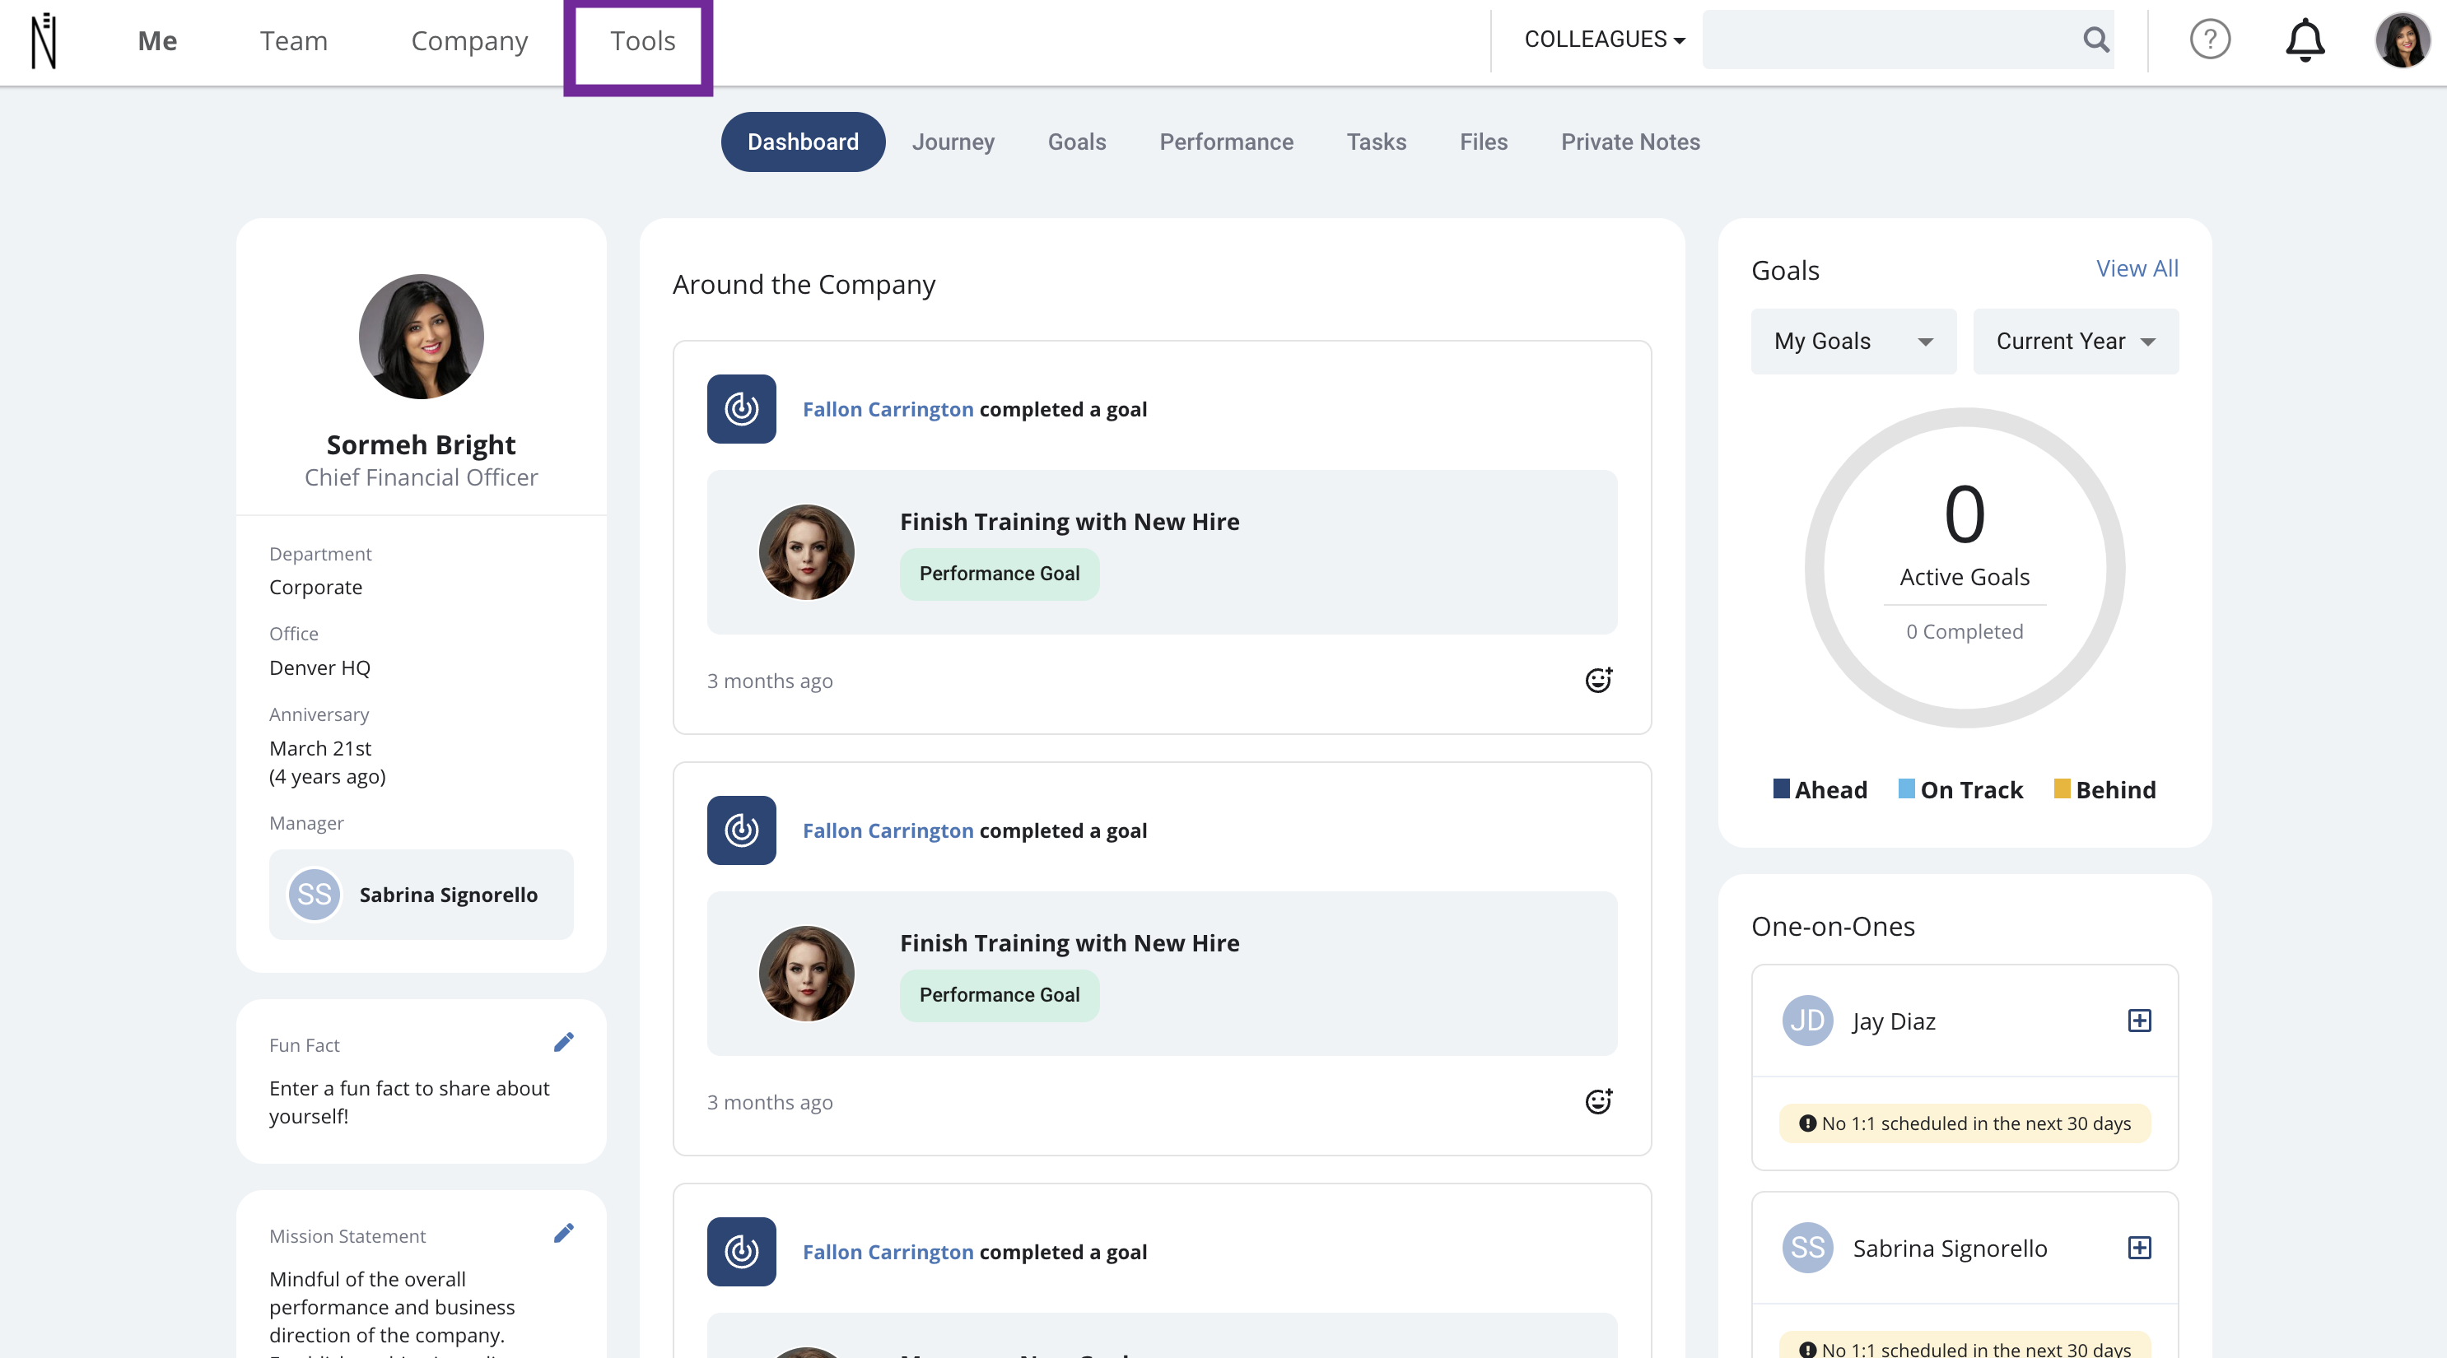The image size is (2447, 1358).
Task: Edit the Mission Statement with pencil icon
Action: (563, 1234)
